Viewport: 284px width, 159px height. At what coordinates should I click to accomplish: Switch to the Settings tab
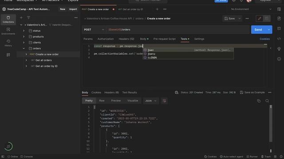point(199,39)
